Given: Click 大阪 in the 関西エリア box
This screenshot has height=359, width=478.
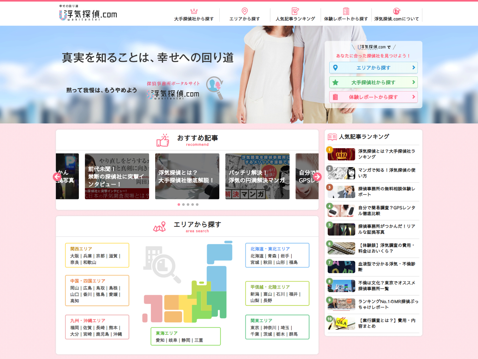Looking at the screenshot, I should point(75,256).
